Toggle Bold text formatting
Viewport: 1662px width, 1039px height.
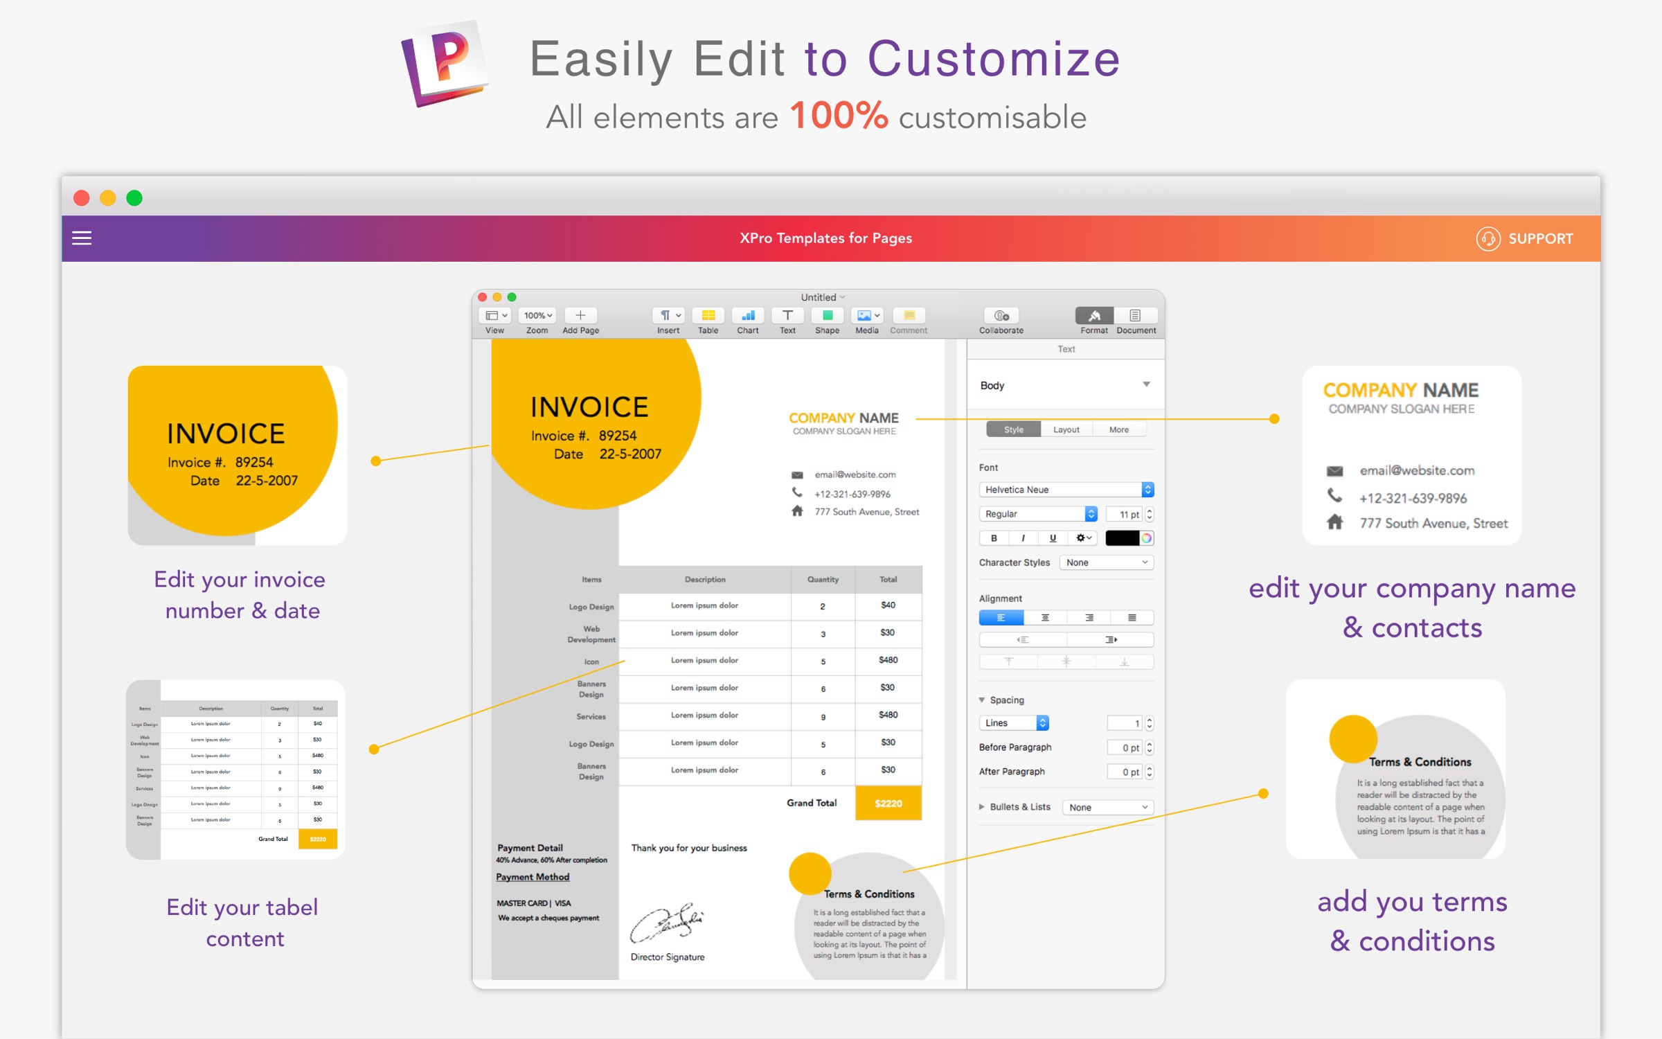pyautogui.click(x=994, y=538)
